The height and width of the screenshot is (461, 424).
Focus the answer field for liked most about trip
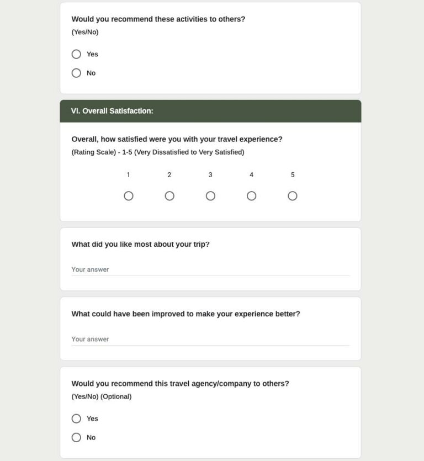(x=210, y=269)
